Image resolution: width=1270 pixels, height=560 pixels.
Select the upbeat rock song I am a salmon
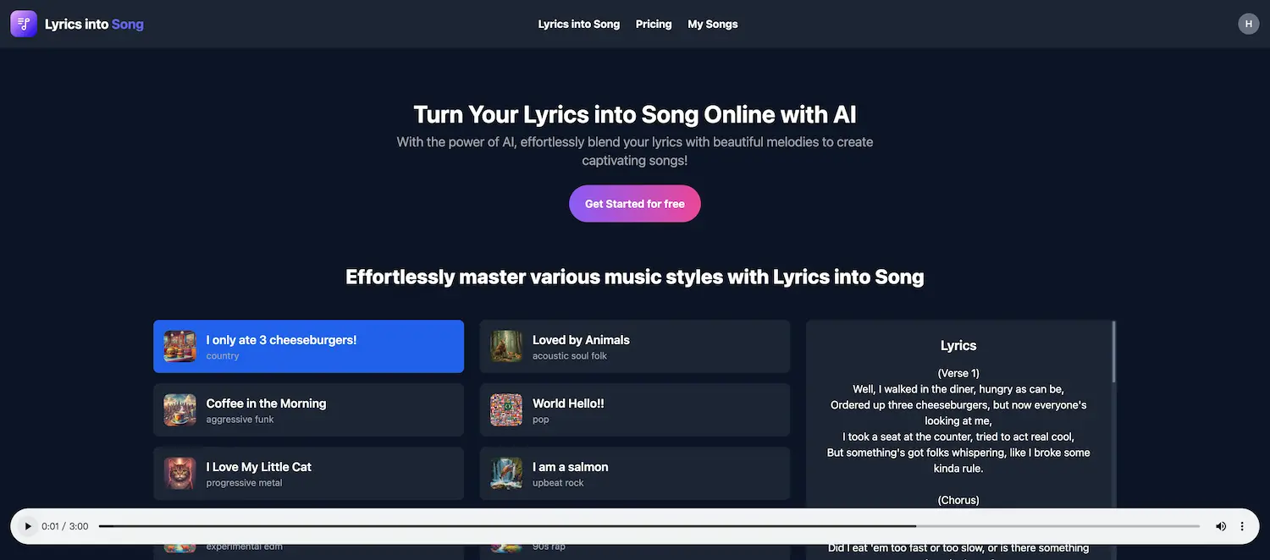point(634,473)
